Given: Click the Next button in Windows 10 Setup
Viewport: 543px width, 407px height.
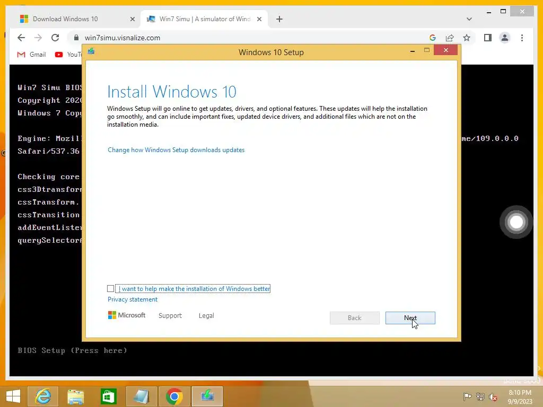Looking at the screenshot, I should coord(410,318).
